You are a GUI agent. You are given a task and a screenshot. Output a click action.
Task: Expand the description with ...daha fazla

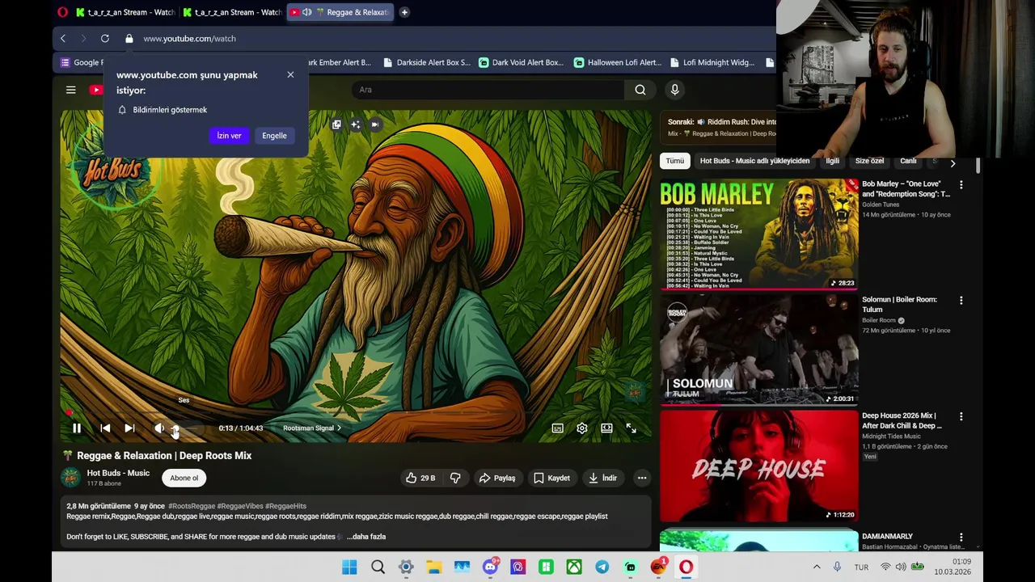(366, 537)
